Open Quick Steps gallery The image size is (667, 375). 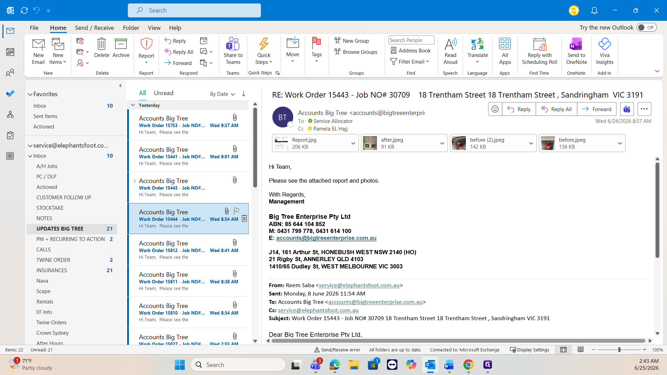coord(264,51)
